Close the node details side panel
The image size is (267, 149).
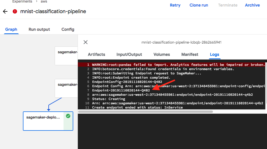pos(86,42)
